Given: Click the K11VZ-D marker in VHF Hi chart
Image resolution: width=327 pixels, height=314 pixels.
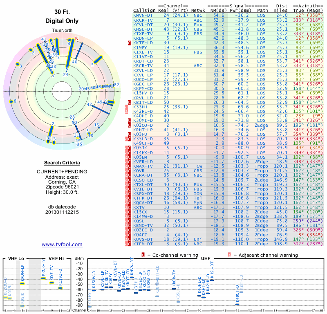Looking at the screenshot, I should [x=60, y=288].
